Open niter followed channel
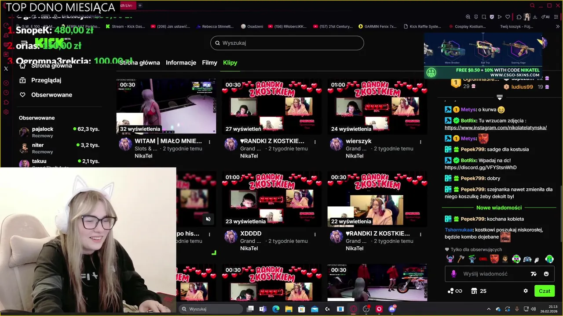This screenshot has height=316, width=563. 59,148
